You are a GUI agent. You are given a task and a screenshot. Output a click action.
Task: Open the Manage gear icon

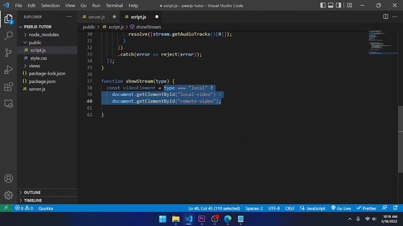(8, 195)
